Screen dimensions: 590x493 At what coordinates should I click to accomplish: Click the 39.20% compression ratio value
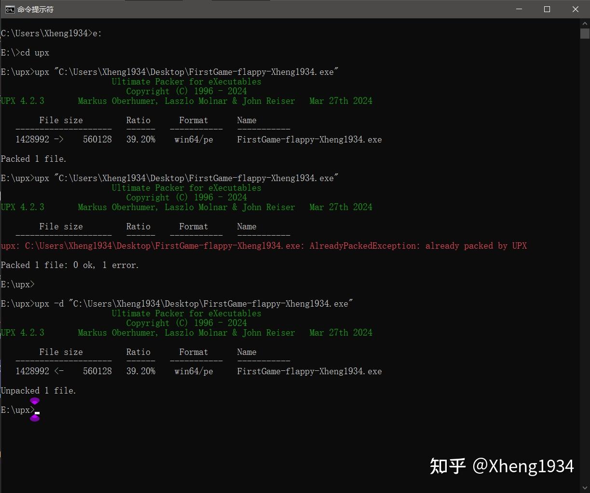point(141,139)
